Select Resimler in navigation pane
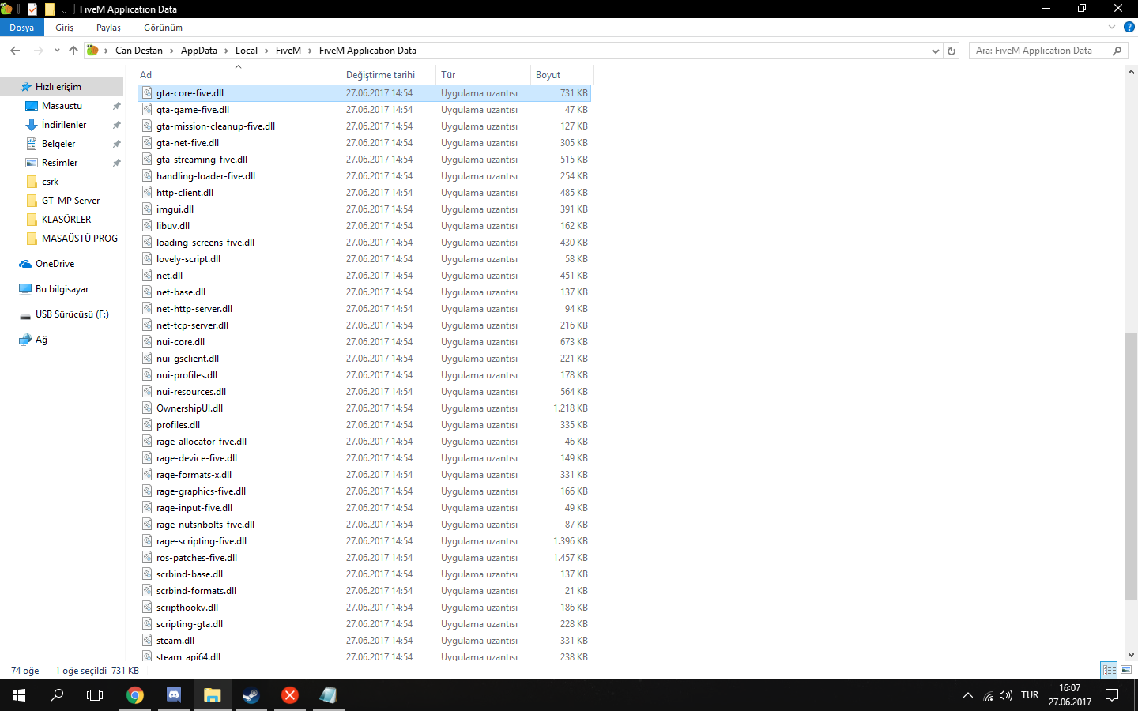Screen dimensions: 1138x711 [x=59, y=163]
